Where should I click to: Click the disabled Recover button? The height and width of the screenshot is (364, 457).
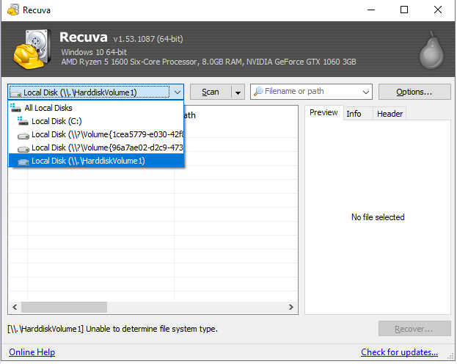click(x=414, y=329)
